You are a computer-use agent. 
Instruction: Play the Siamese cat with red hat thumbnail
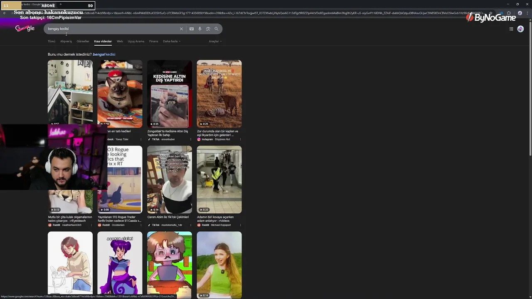click(120, 94)
